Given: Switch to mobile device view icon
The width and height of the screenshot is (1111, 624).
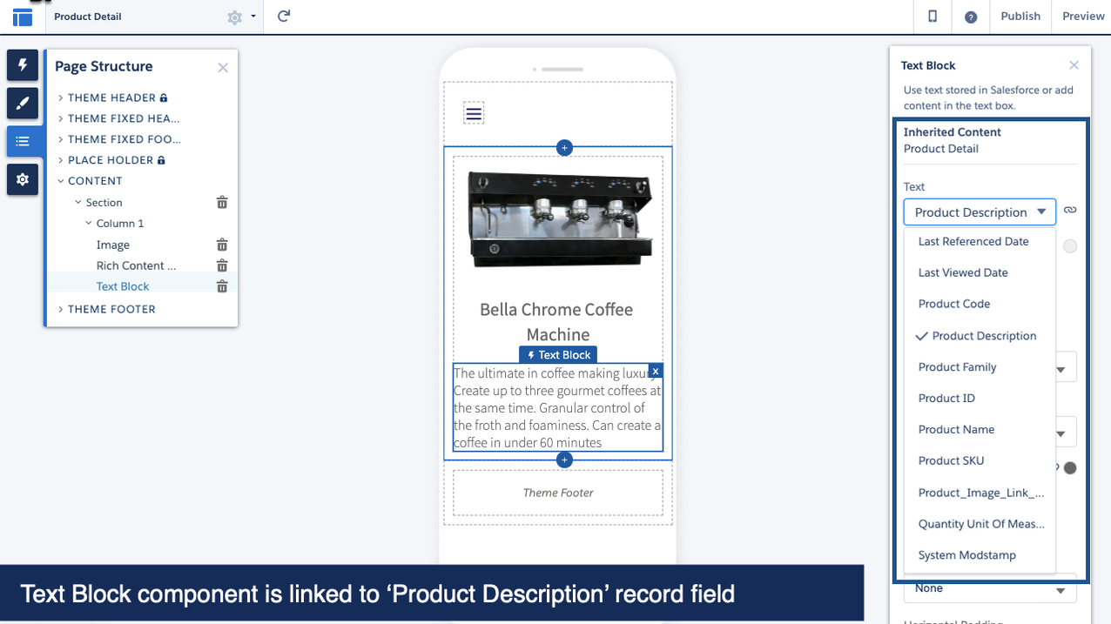Looking at the screenshot, I should (933, 17).
